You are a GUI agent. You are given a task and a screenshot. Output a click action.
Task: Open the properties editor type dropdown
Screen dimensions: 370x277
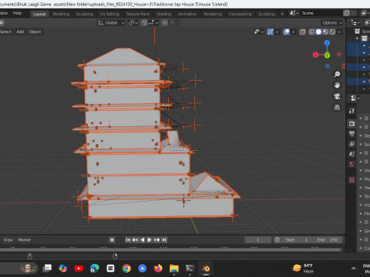355,98
